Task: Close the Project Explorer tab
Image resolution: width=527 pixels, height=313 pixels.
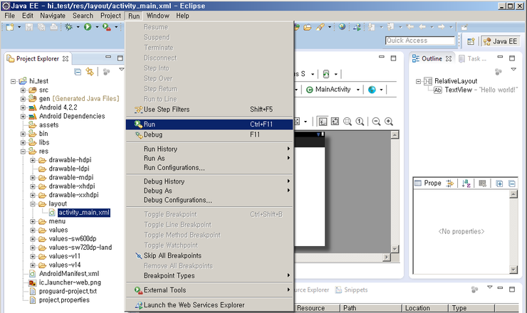Action: point(66,58)
